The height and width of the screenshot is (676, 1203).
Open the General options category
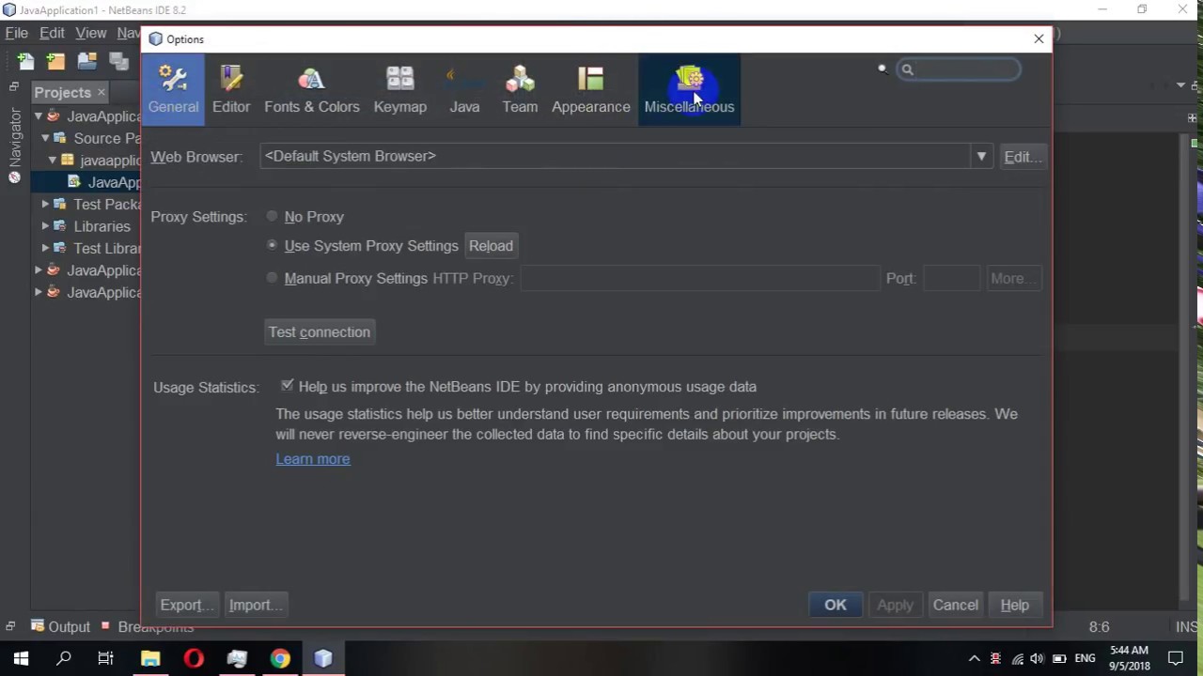173,90
